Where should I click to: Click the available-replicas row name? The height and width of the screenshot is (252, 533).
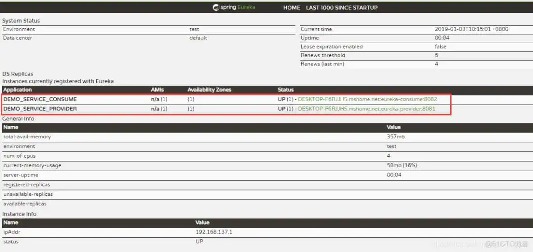[25, 204]
